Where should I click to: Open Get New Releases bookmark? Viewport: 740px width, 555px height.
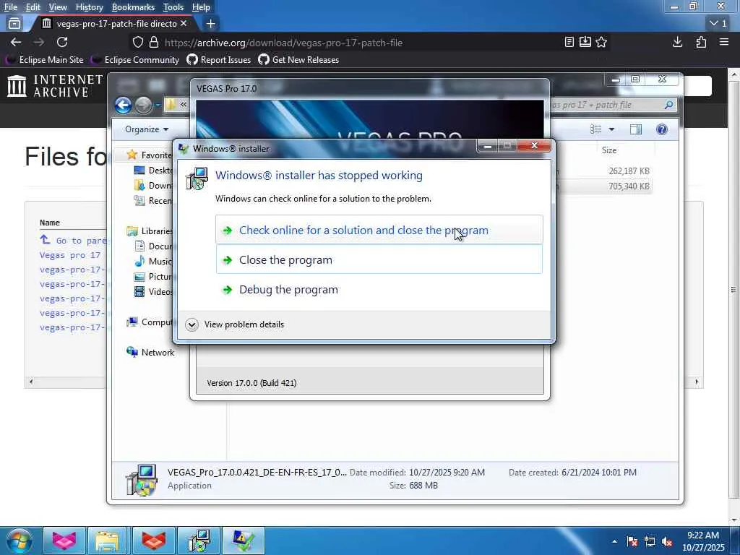pyautogui.click(x=298, y=59)
